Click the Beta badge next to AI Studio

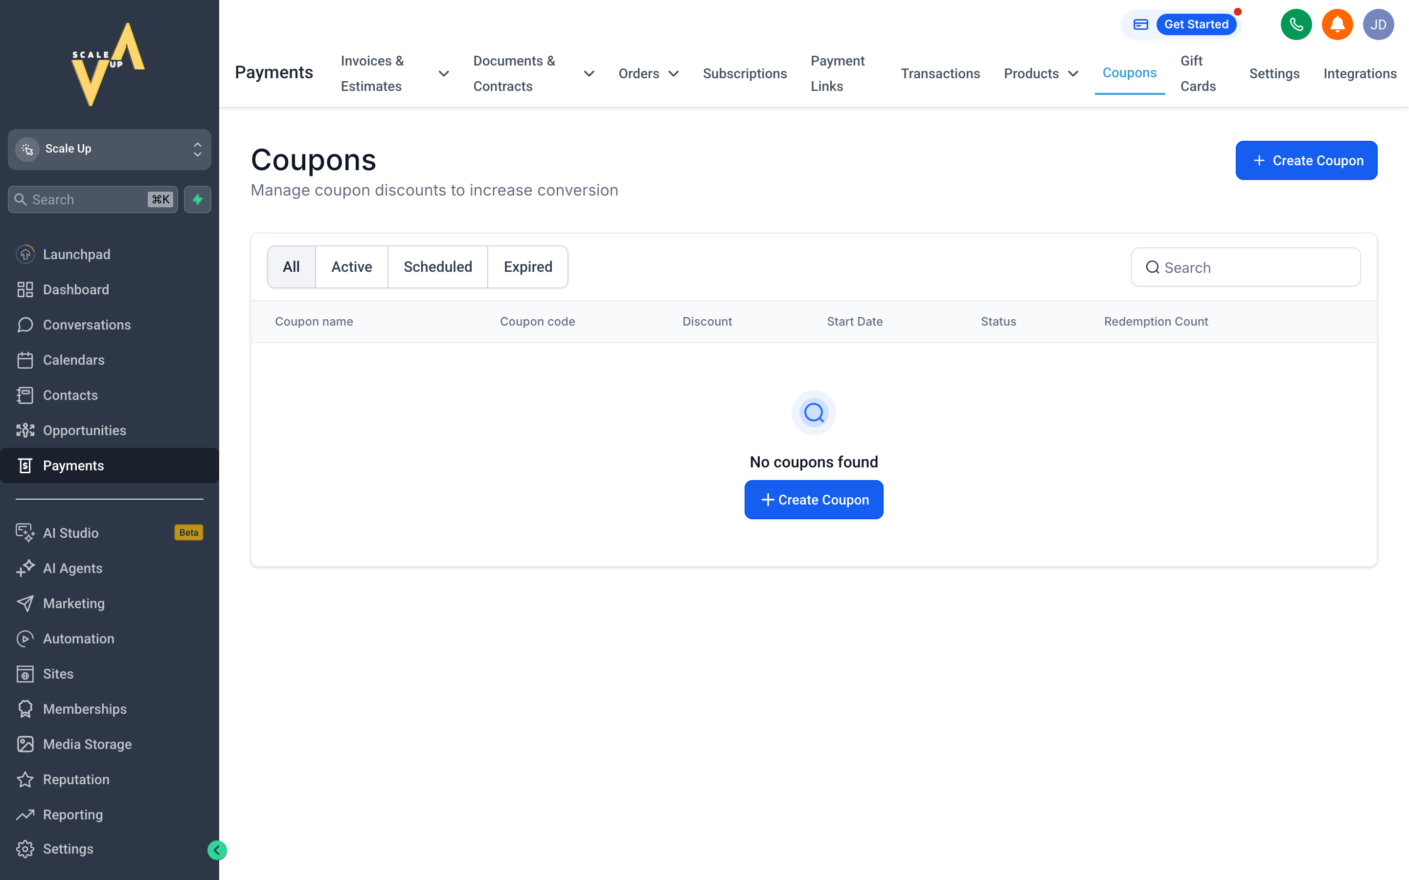click(189, 532)
